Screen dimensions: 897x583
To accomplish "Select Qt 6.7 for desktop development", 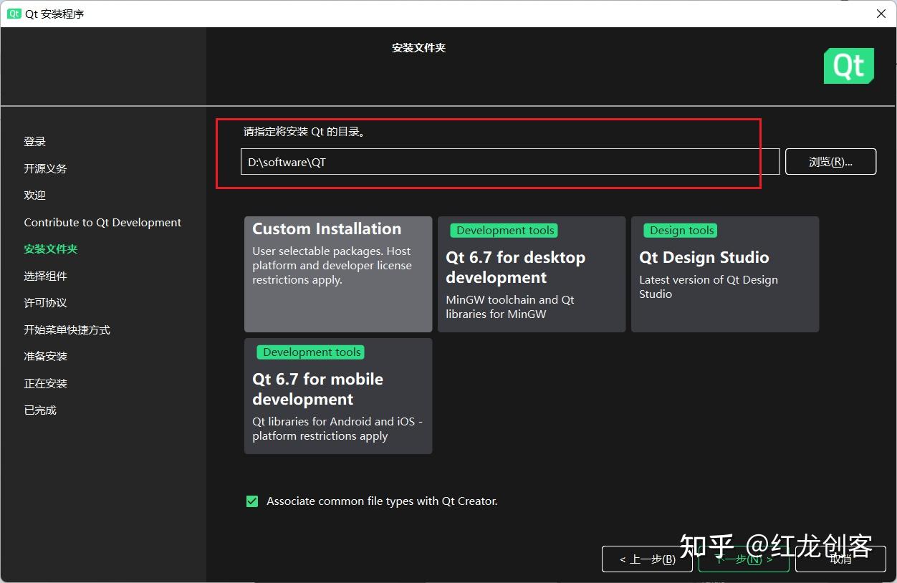I will [x=531, y=274].
